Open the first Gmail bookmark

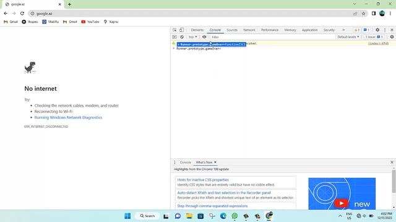[x=11, y=22]
